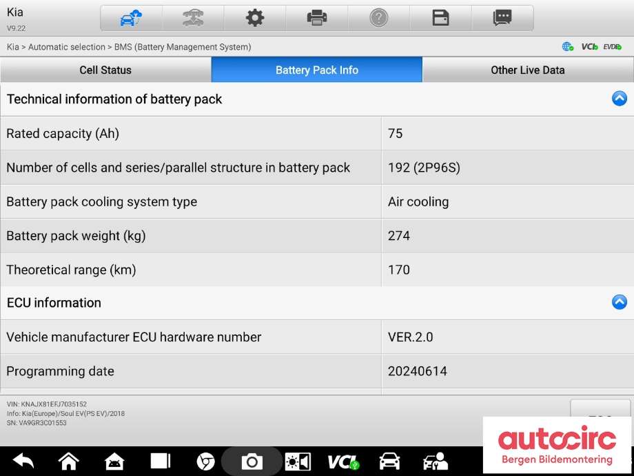Image resolution: width=634 pixels, height=476 pixels.
Task: Click the Battery pack cooling system type label
Action: point(101,201)
